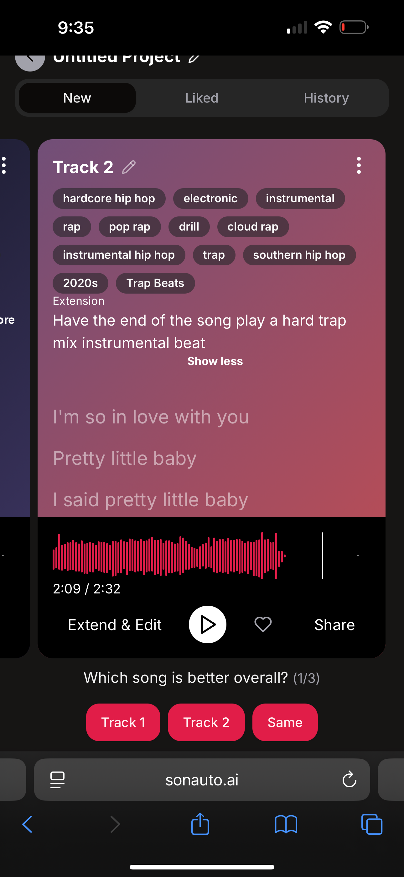Play Track 2 with the play button
The height and width of the screenshot is (877, 404).
tap(207, 625)
